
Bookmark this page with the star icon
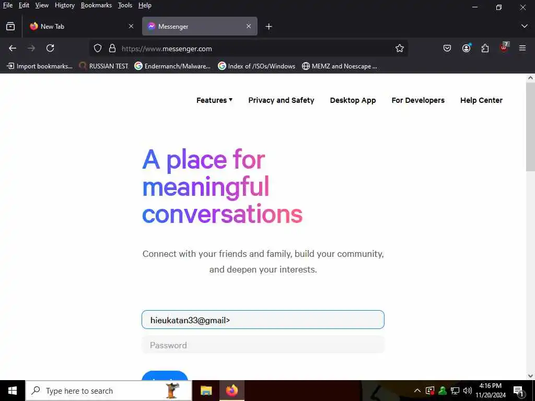[400, 49]
